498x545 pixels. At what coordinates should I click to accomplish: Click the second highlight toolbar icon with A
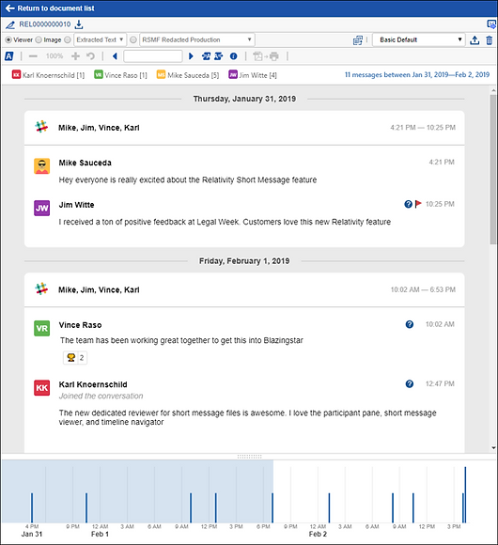(219, 56)
